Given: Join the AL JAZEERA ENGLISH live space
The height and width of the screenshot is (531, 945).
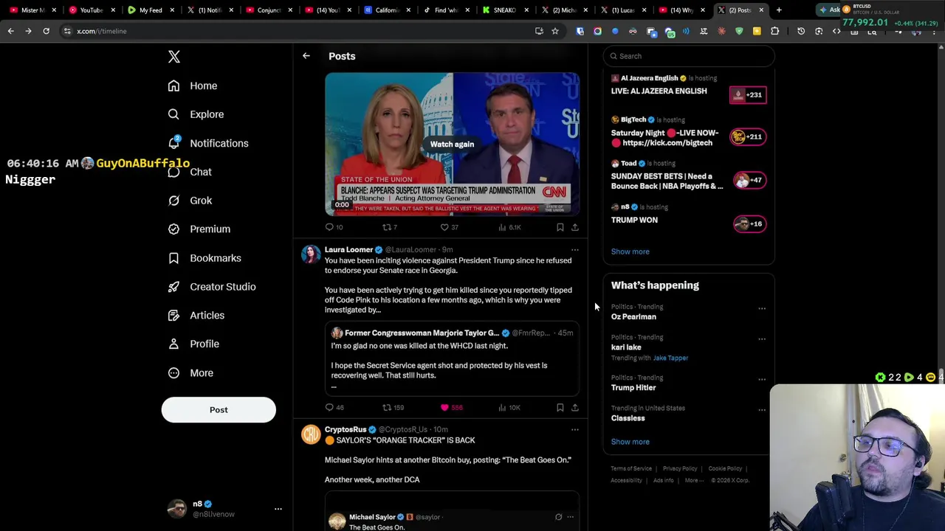Looking at the screenshot, I should pyautogui.click(x=688, y=89).
